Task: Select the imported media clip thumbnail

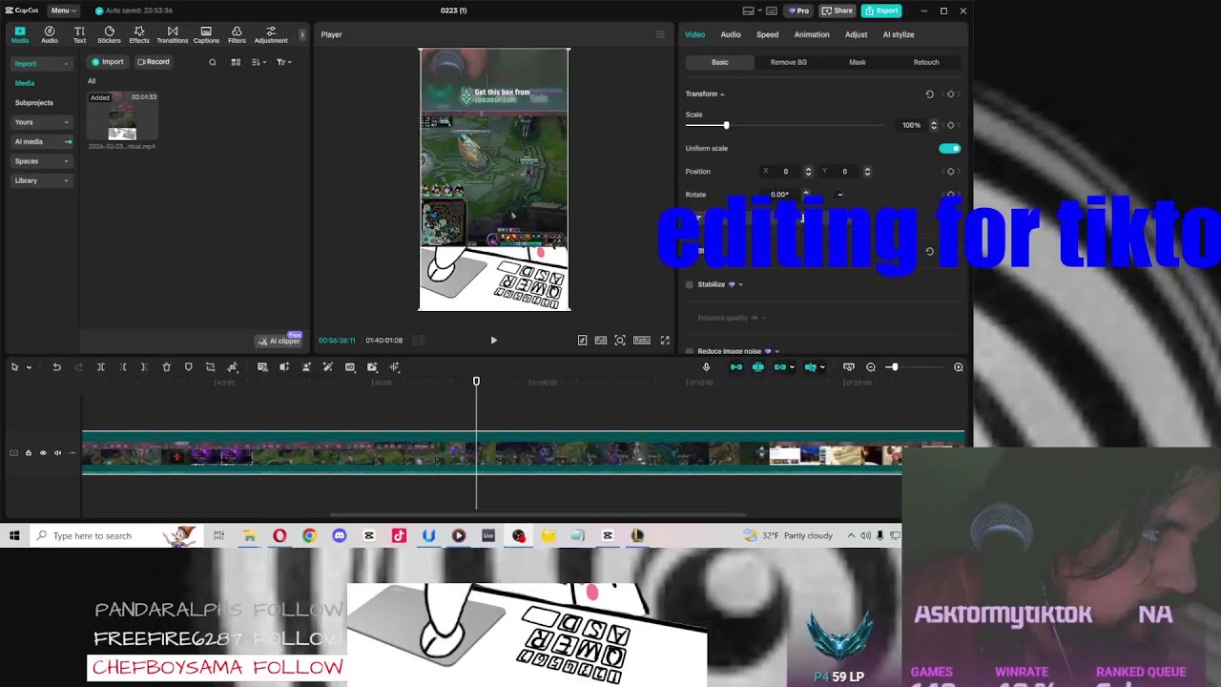Action: pyautogui.click(x=122, y=117)
